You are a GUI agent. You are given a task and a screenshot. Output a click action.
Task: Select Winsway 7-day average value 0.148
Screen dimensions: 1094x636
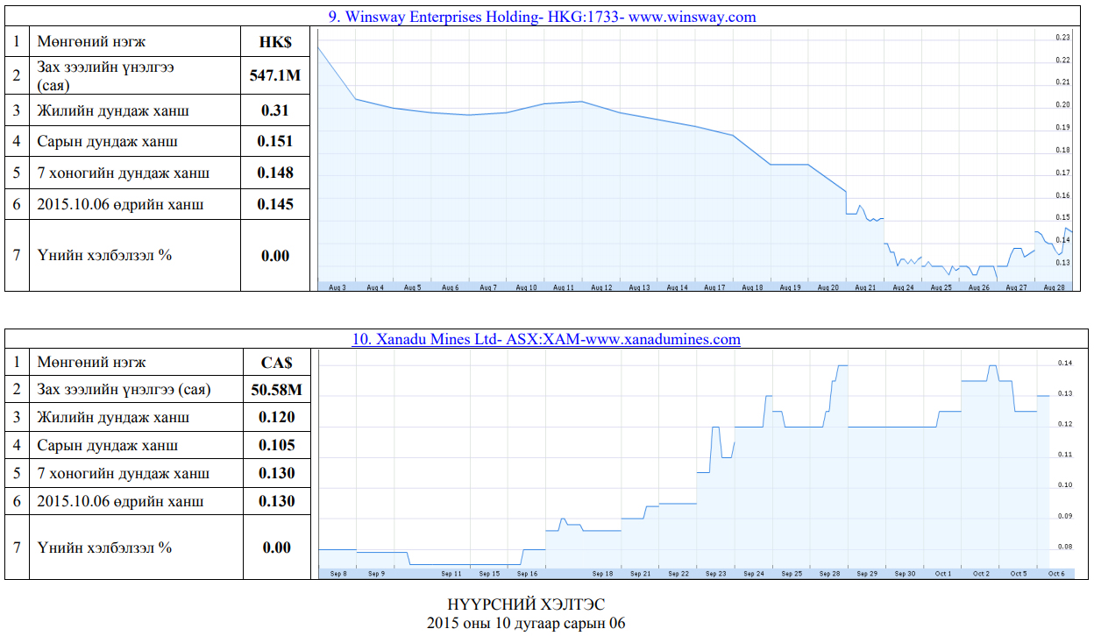(275, 173)
